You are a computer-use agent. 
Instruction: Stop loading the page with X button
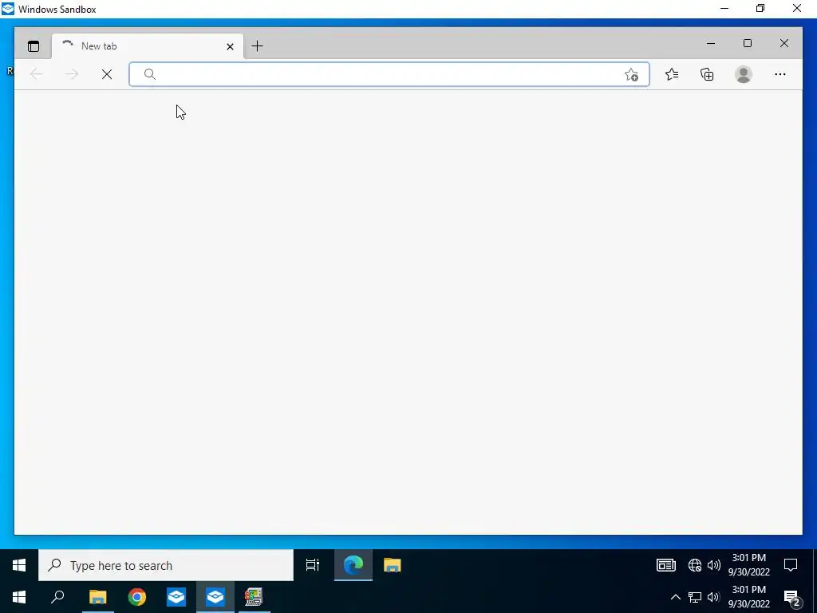tap(107, 74)
